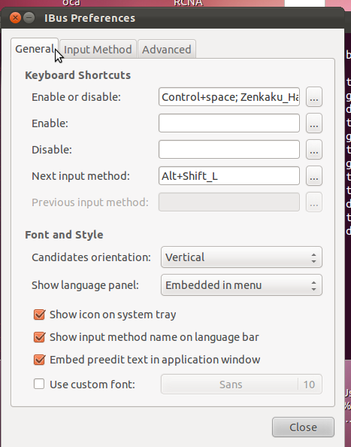The height and width of the screenshot is (447, 351).
Task: Click the Enable shortcut text field
Action: (x=229, y=123)
